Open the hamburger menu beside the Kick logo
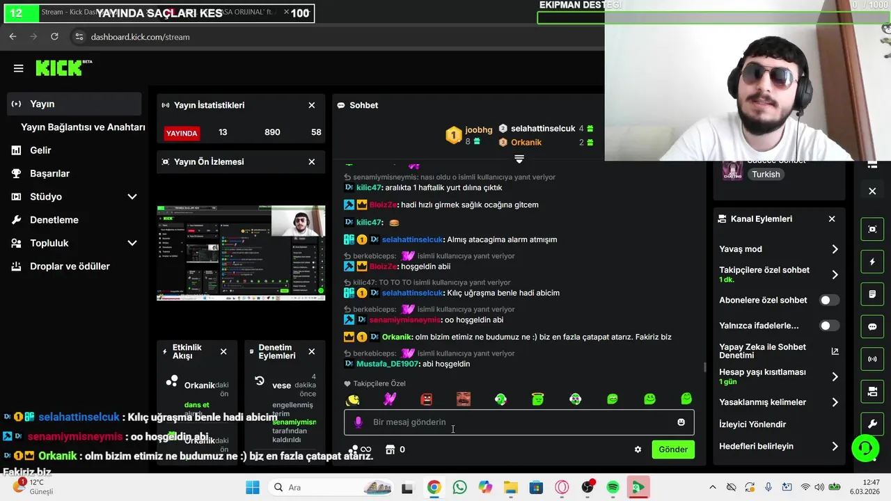 (18, 68)
